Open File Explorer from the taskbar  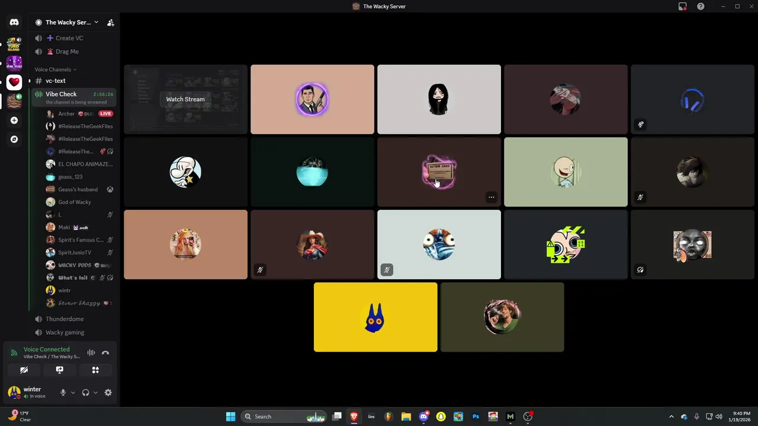406,417
